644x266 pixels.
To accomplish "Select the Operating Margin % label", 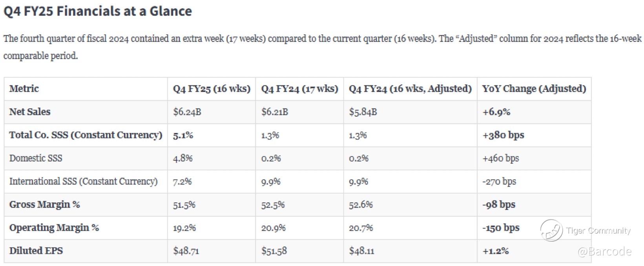I will coord(54,227).
